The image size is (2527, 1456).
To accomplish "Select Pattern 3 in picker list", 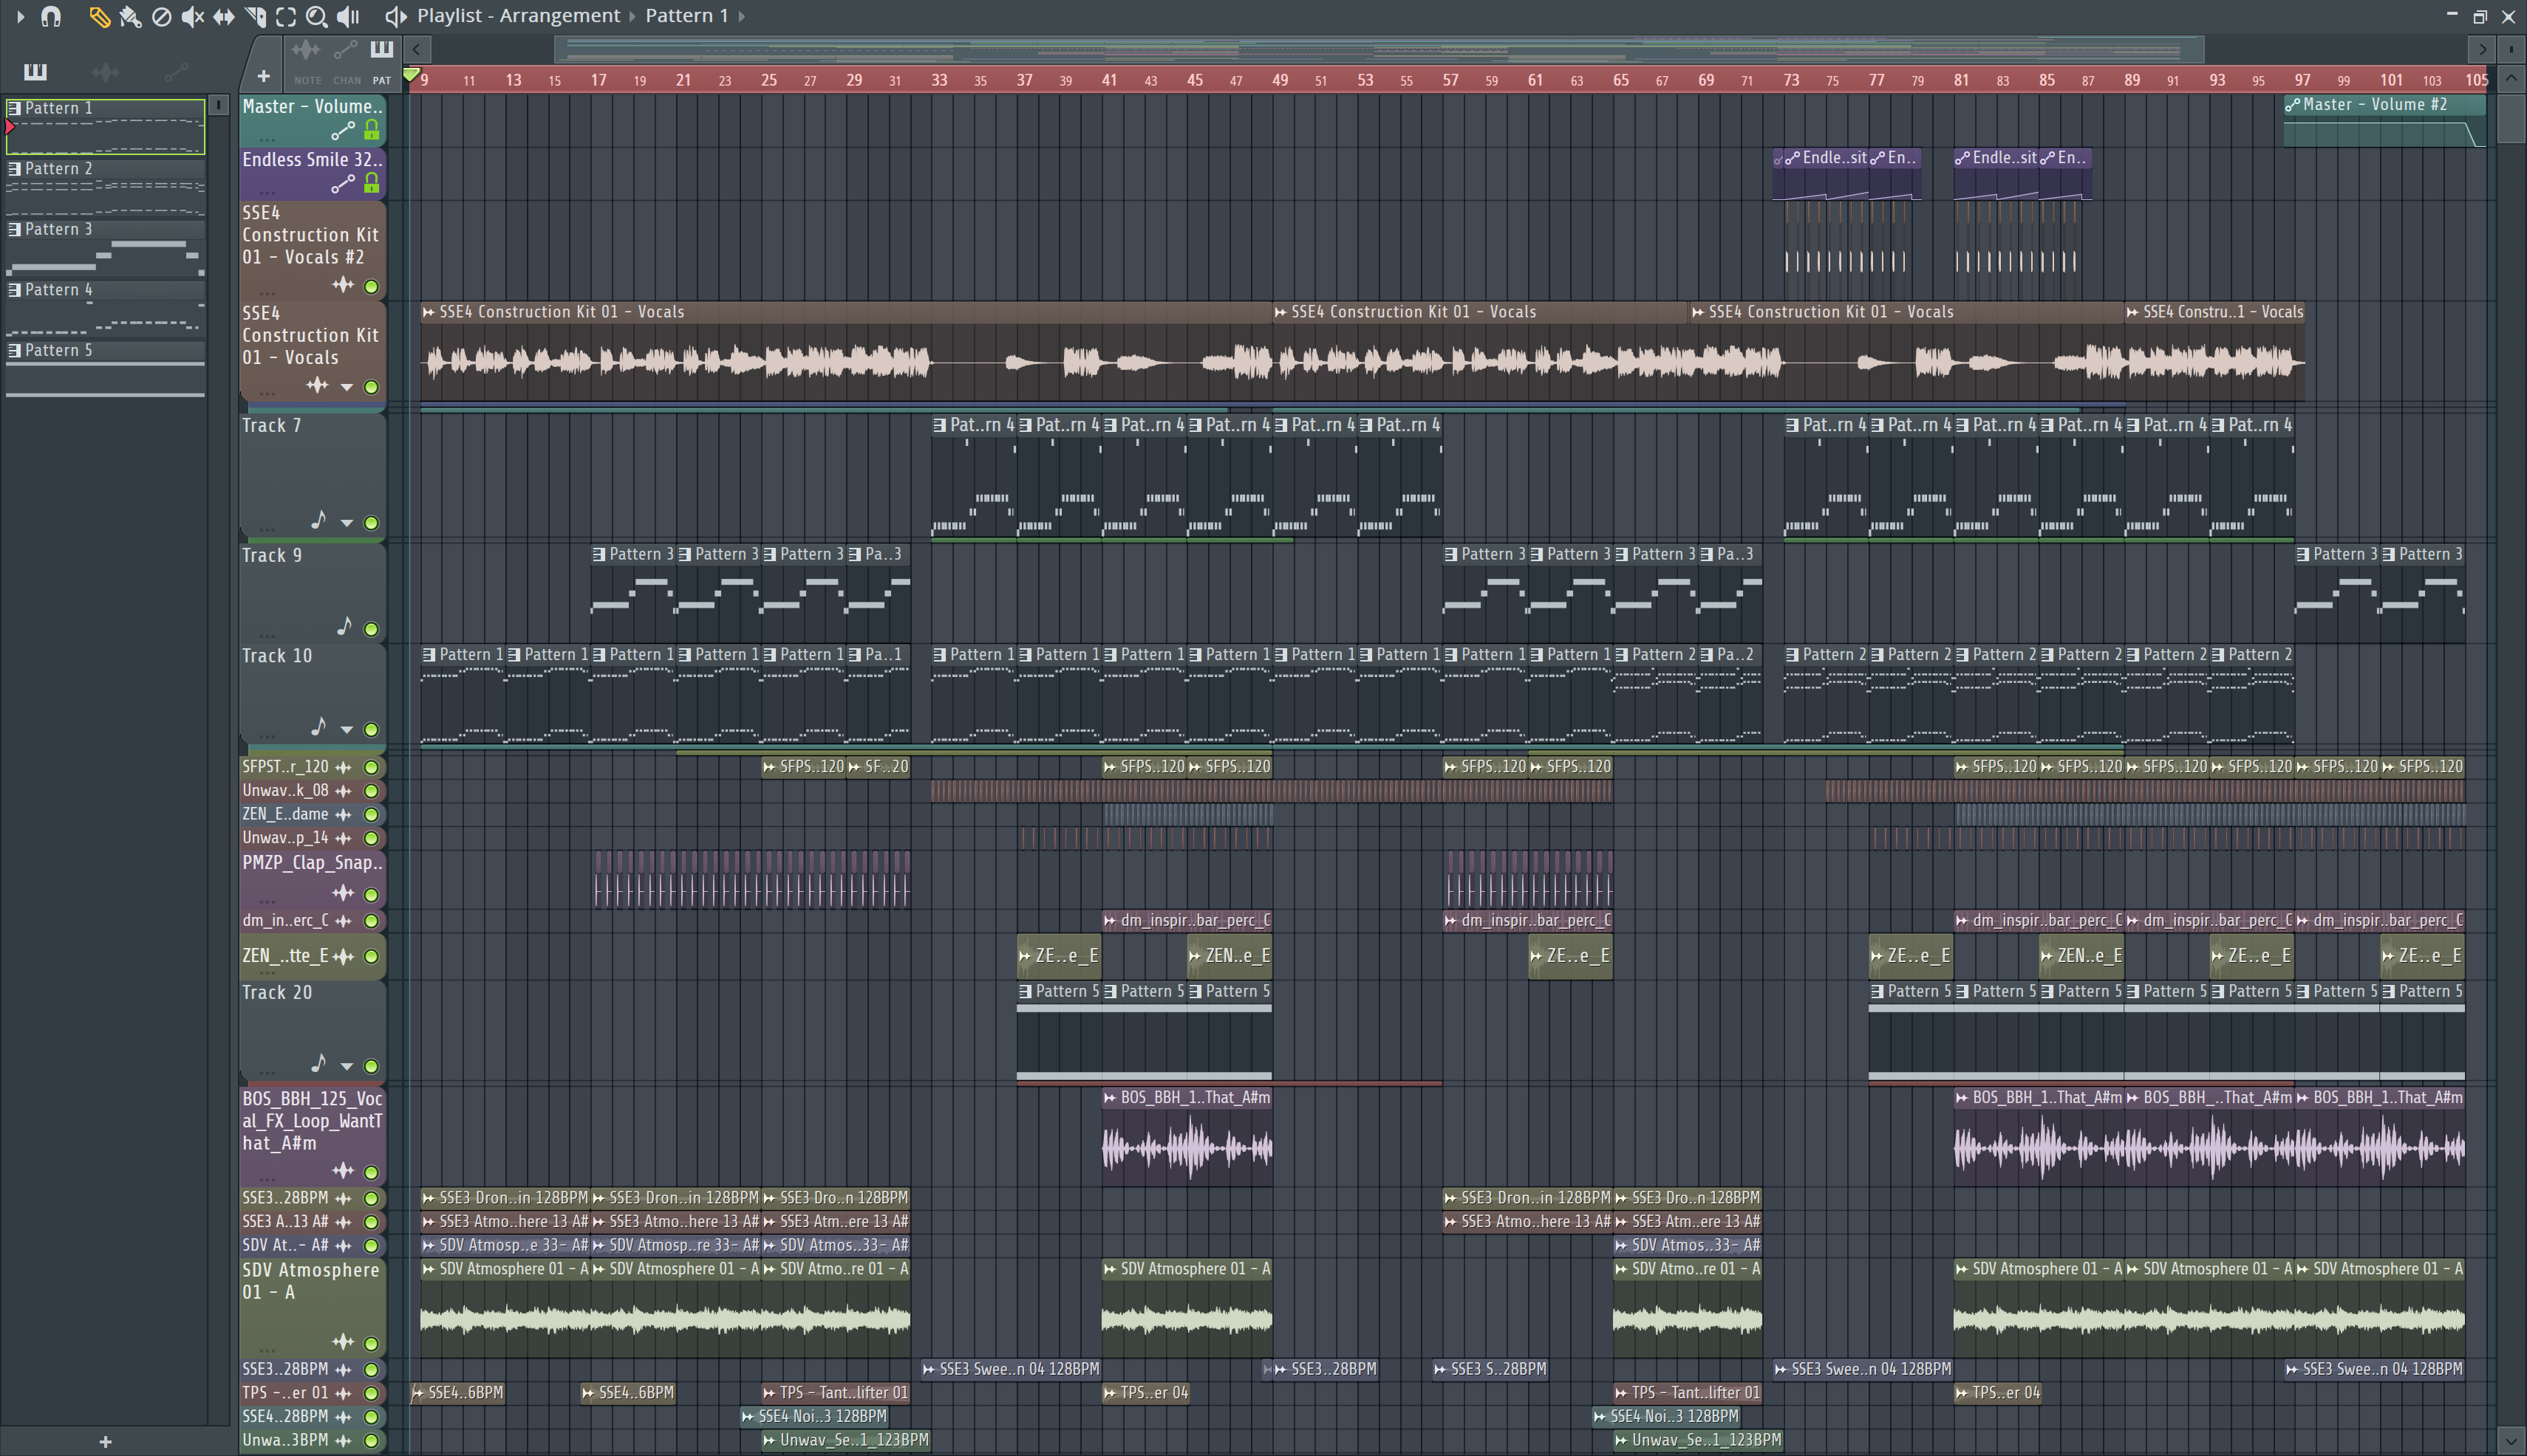I will pyautogui.click(x=105, y=248).
